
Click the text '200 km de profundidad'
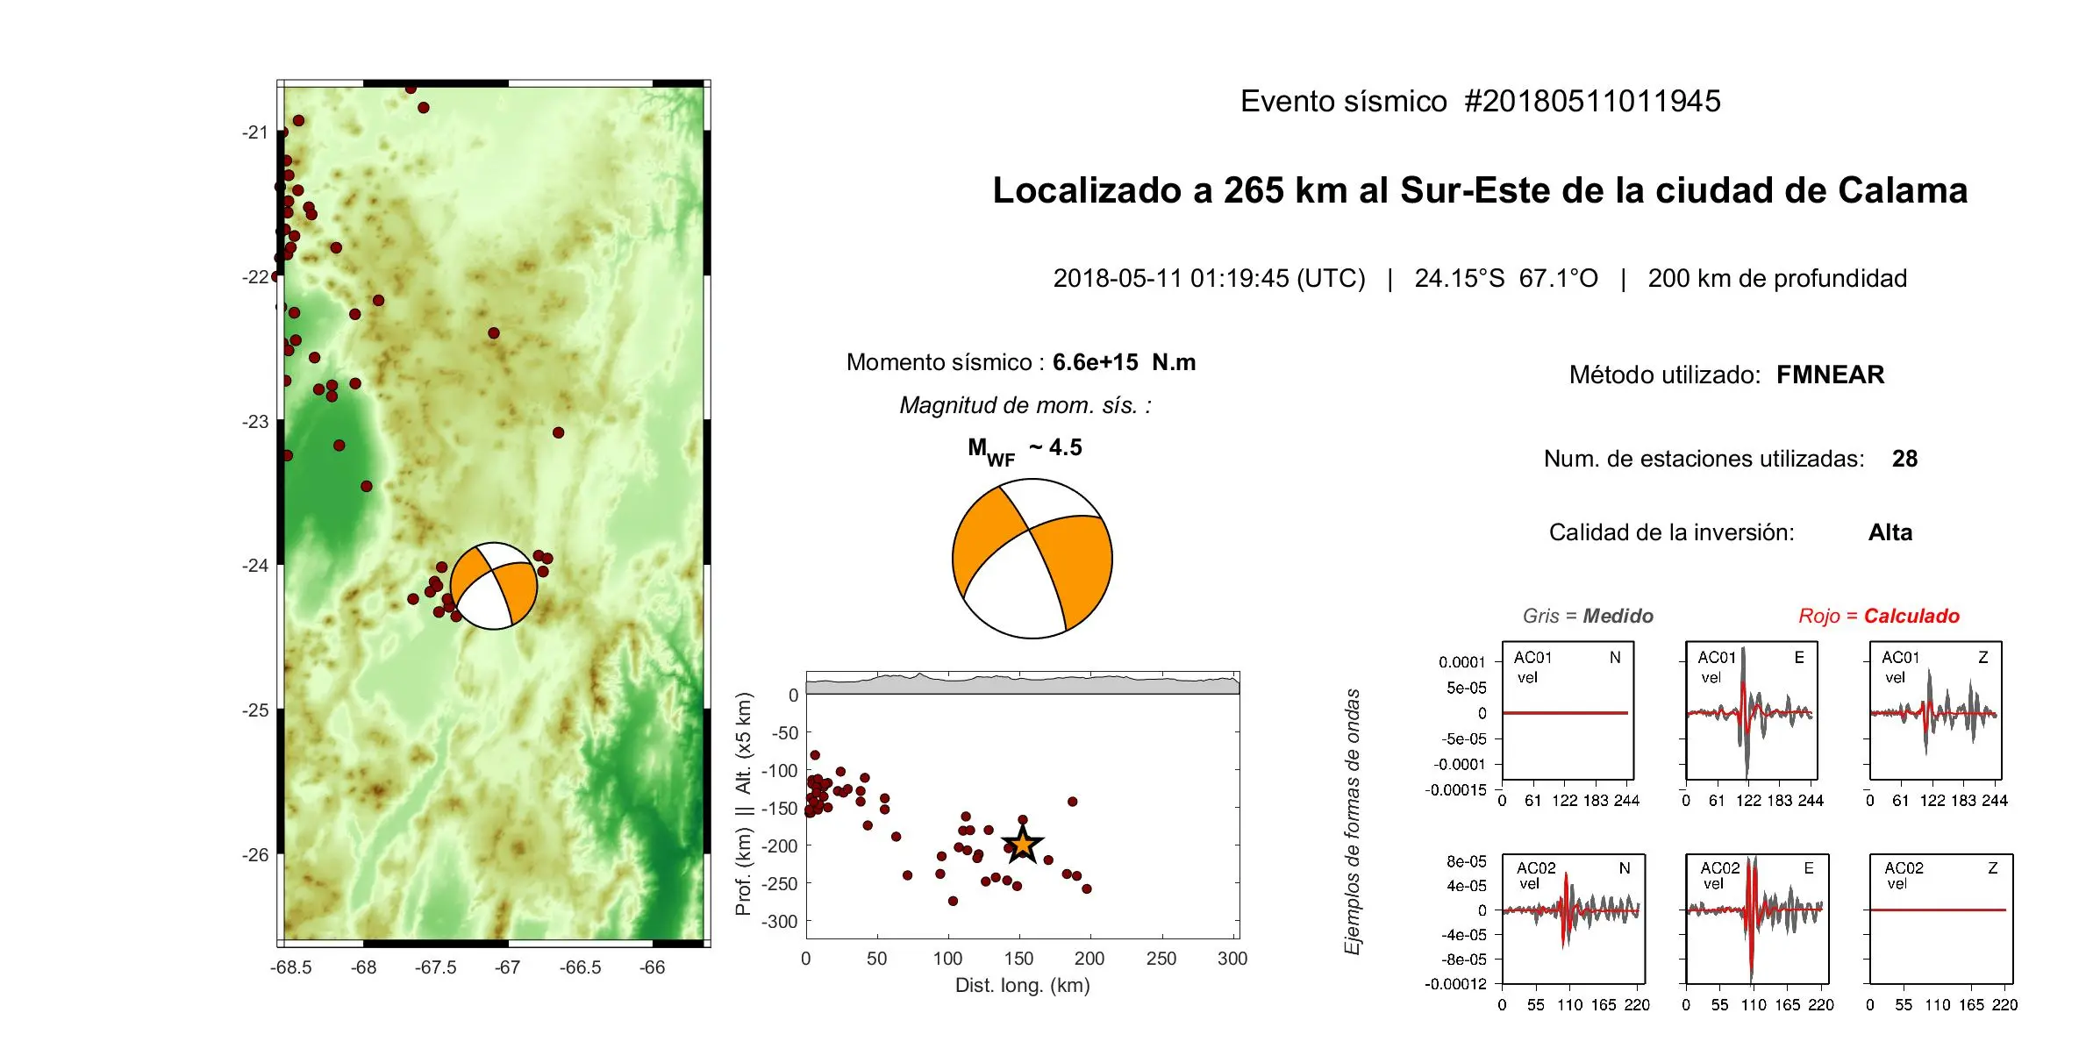(x=1777, y=278)
